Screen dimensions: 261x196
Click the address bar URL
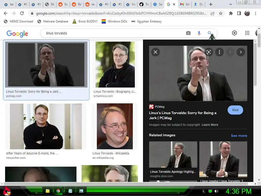[121, 13]
